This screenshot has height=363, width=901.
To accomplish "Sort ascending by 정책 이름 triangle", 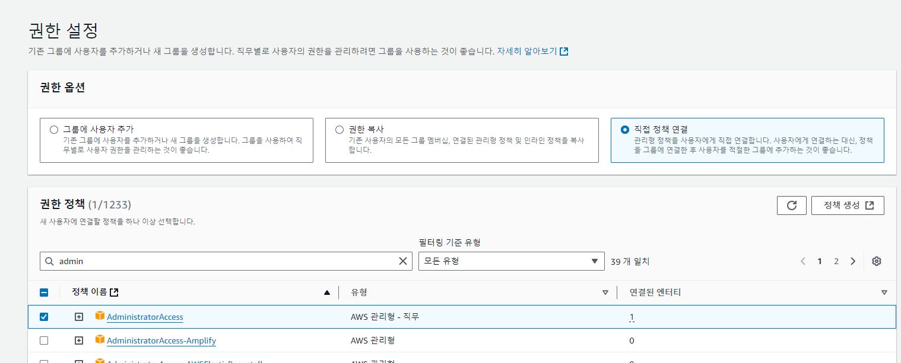I will tap(326, 293).
